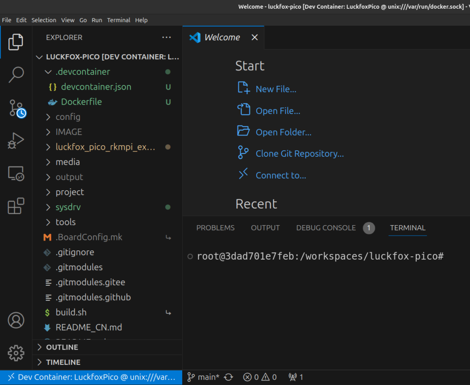
Task: Open the Help menu
Action: coord(141,20)
